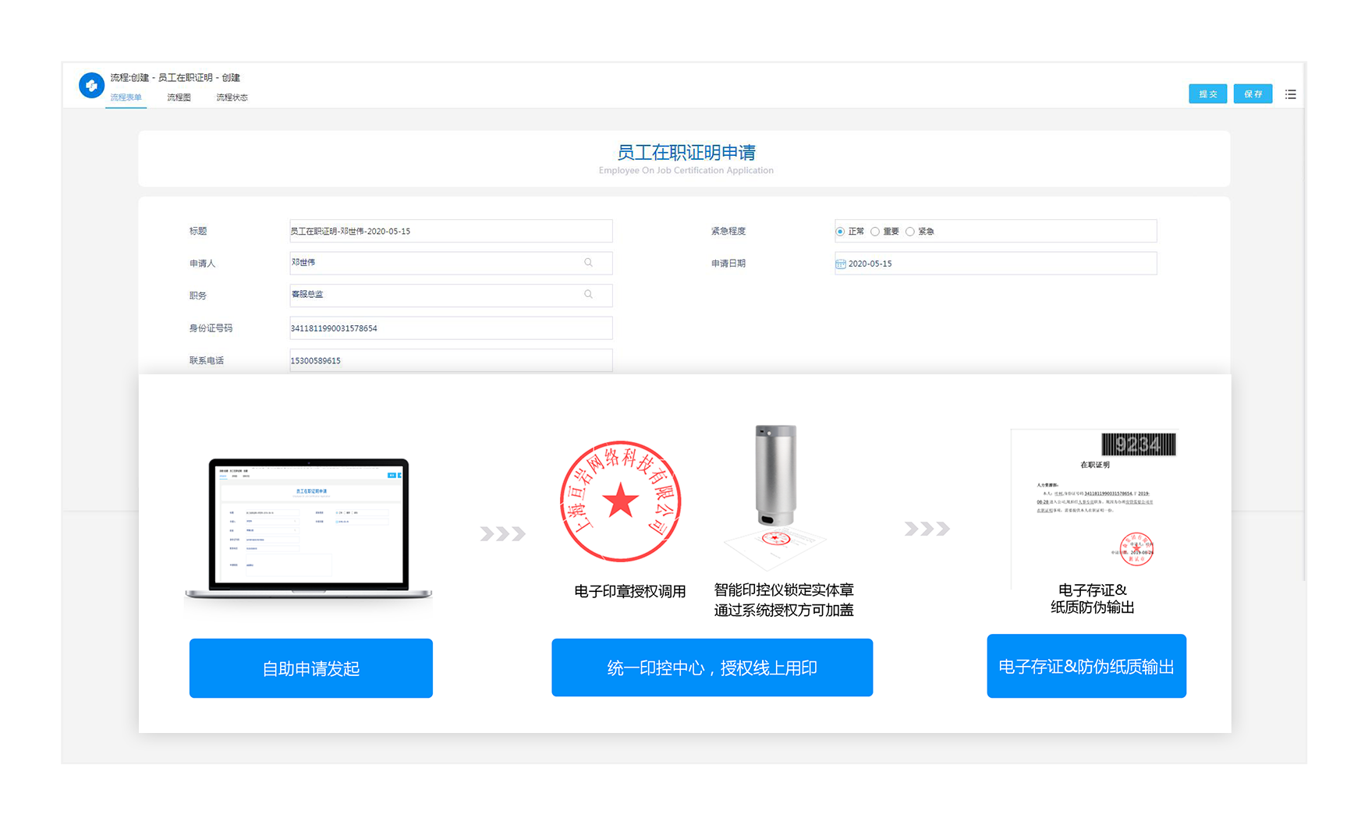Click the 'Employee On Job Certification Application' subtitle
The height and width of the screenshot is (825, 1368).
click(686, 171)
